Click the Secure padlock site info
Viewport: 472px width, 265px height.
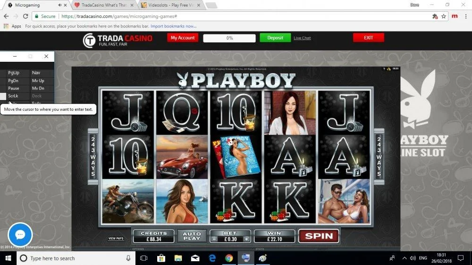pos(45,16)
